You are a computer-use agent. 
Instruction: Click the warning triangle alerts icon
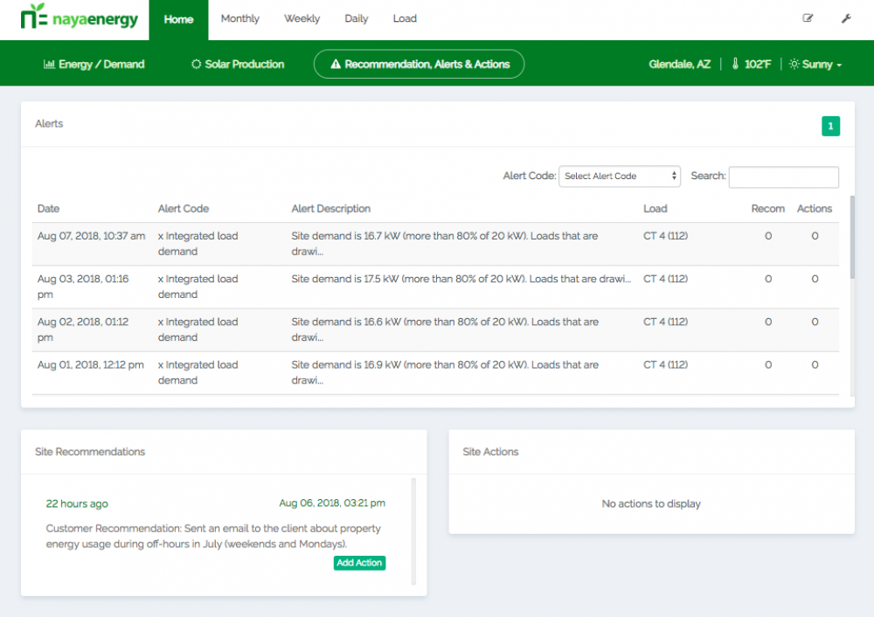(336, 65)
